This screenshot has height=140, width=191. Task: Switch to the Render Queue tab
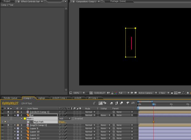click(11, 98)
